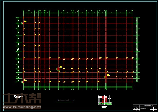
Task: Select yellow tag beside the center column marker
Action: (61, 67)
